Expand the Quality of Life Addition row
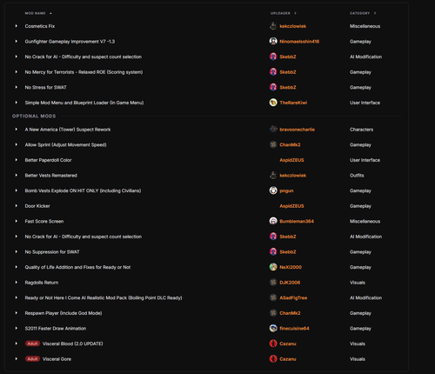Viewport: 435px width, 374px height. coord(17,267)
